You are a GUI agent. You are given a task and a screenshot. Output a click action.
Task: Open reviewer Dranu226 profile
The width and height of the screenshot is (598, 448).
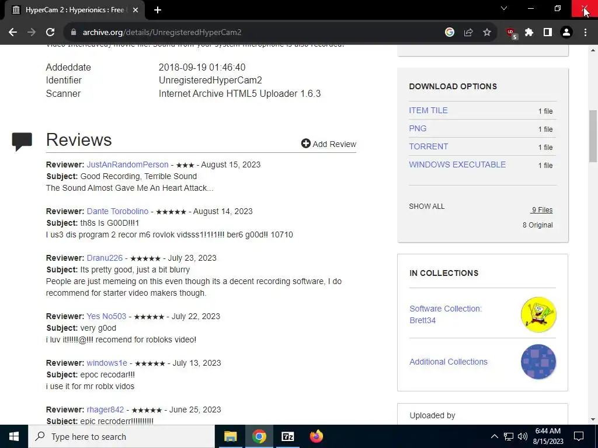tap(105, 258)
